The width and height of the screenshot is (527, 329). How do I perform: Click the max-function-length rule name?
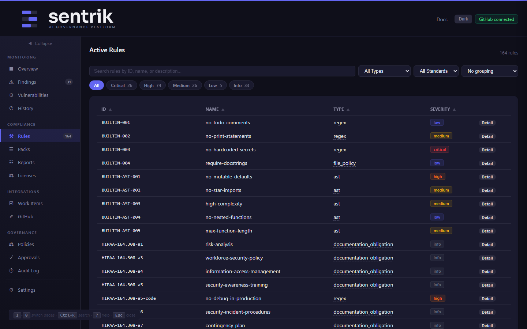[x=229, y=231]
